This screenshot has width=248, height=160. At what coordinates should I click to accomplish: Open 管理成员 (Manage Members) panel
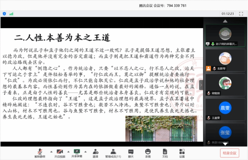point(113,153)
